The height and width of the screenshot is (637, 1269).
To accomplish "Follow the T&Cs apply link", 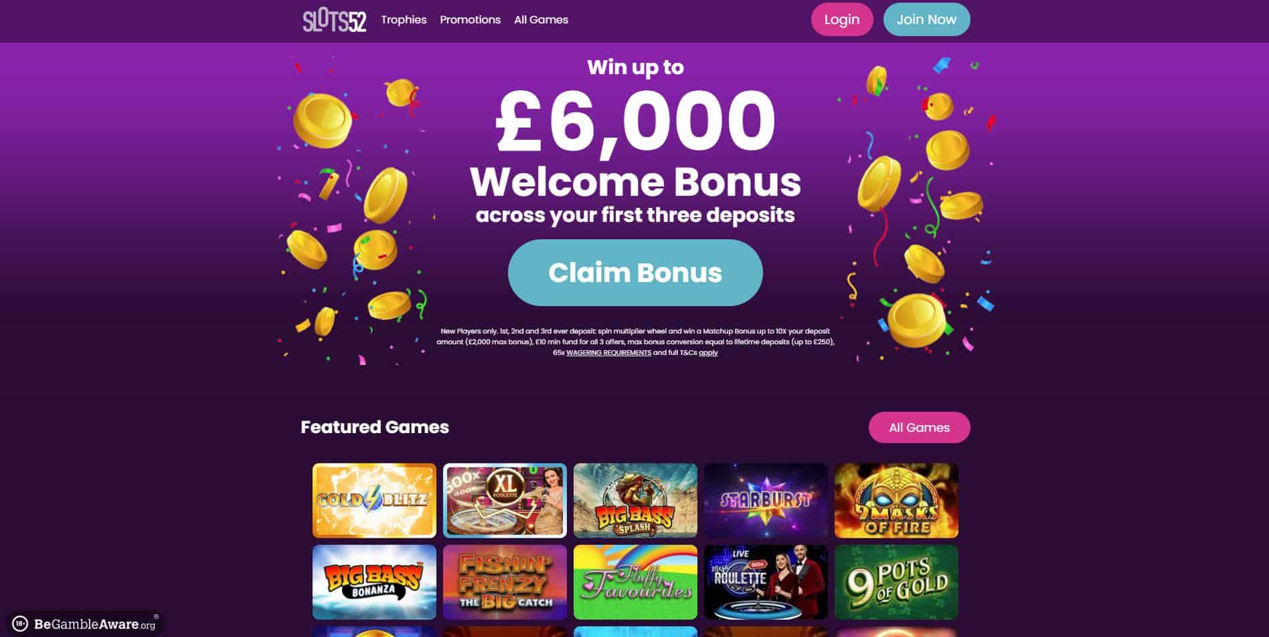I will tap(708, 353).
